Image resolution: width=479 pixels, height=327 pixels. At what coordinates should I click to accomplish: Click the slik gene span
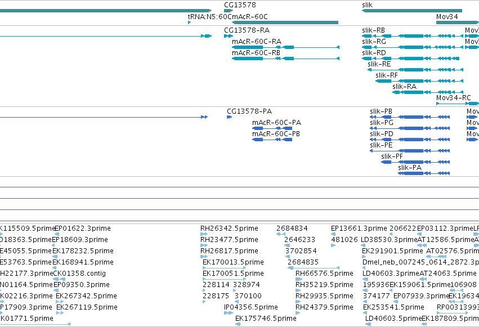pos(412,11)
